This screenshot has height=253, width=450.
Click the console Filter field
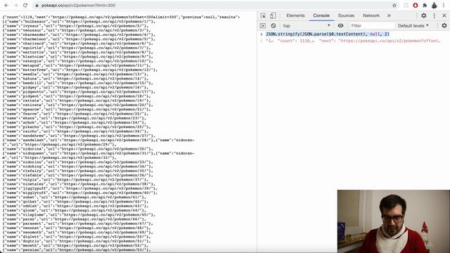(x=372, y=26)
